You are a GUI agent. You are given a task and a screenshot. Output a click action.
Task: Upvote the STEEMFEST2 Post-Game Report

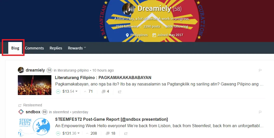click(x=58, y=133)
